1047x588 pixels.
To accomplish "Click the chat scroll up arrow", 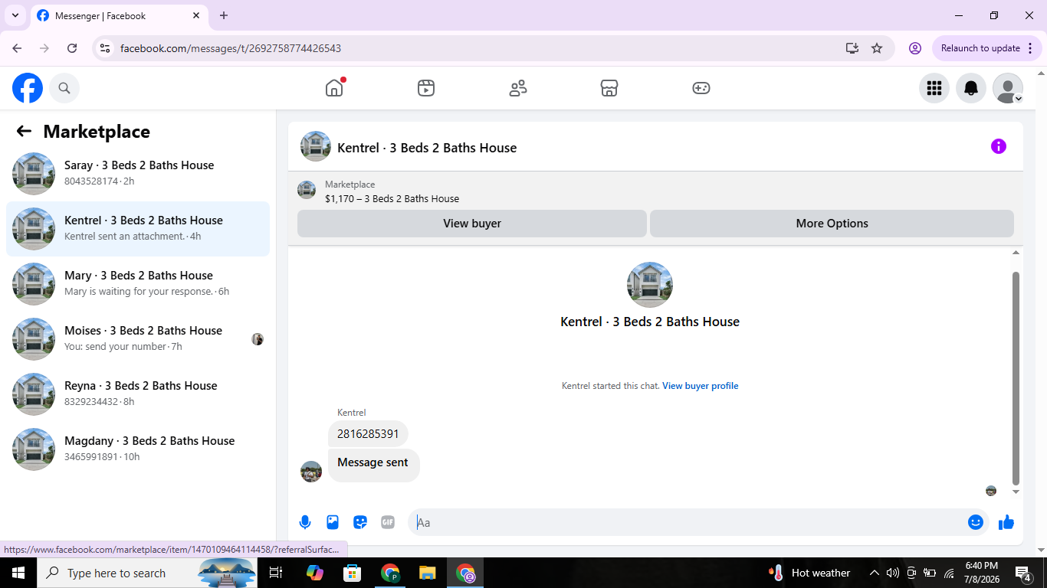I will tap(1016, 253).
